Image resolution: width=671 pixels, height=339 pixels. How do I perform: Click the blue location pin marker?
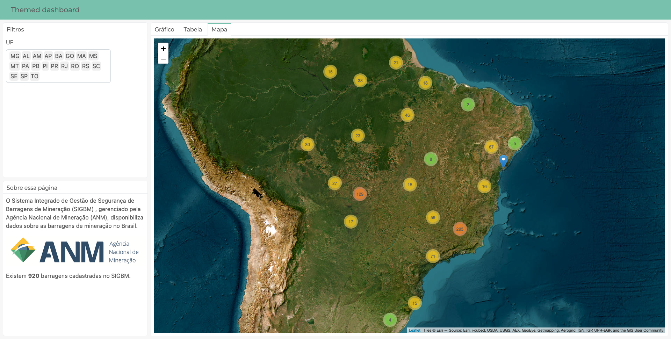pyautogui.click(x=503, y=161)
